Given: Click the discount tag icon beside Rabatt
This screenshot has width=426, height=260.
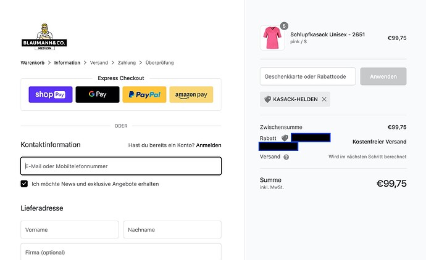Looking at the screenshot, I should pyautogui.click(x=285, y=138).
